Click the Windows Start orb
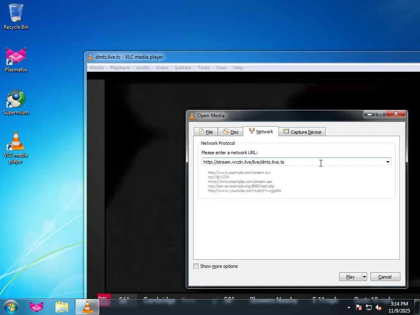The image size is (420, 315). pos(11,307)
